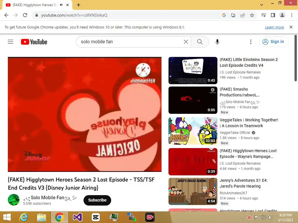View site info via lock icon
This screenshot has height=223, width=298.
click(37, 15)
